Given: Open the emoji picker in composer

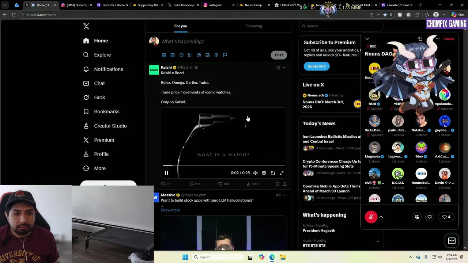Looking at the screenshot, I should pos(199,55).
